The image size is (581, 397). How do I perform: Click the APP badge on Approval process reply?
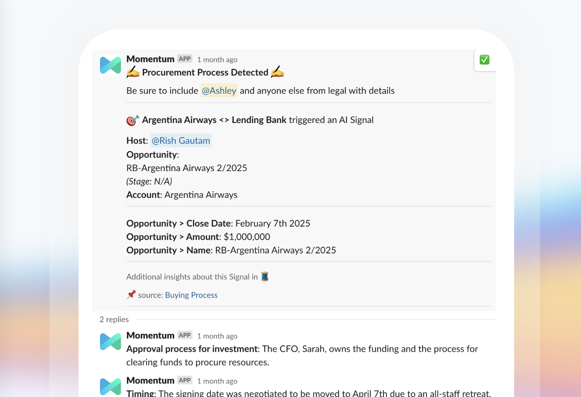tap(185, 336)
